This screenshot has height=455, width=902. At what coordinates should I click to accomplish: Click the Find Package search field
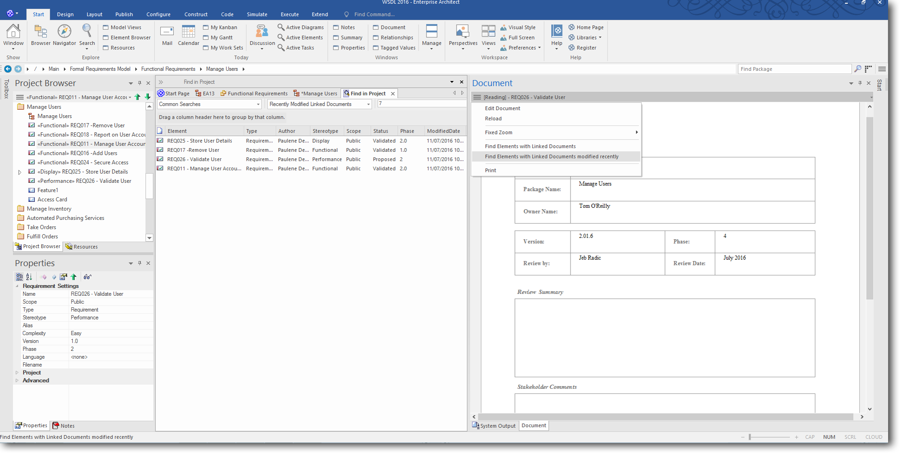pyautogui.click(x=794, y=69)
